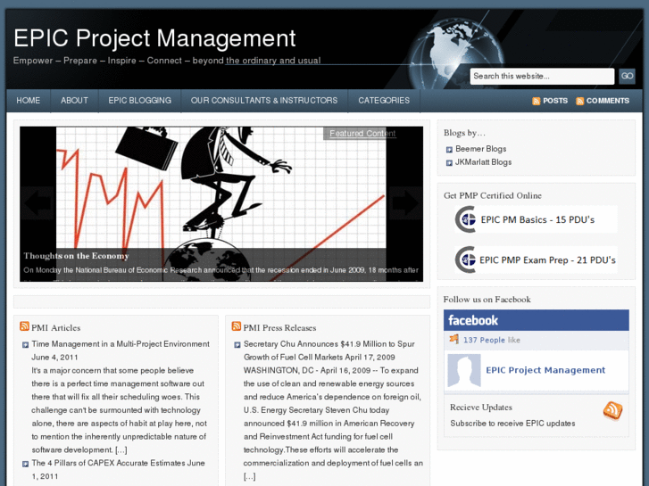Click the bullet icon beside Secretary Chu article
Screen dimensions: 649x486
click(x=237, y=345)
